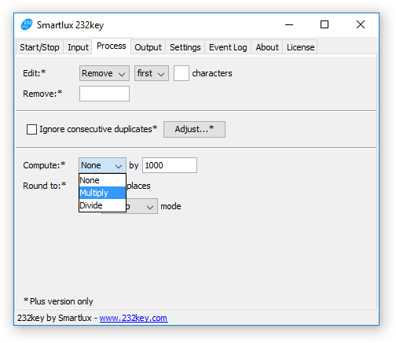Select the Process tab
The height and width of the screenshot is (343, 396).
point(112,46)
